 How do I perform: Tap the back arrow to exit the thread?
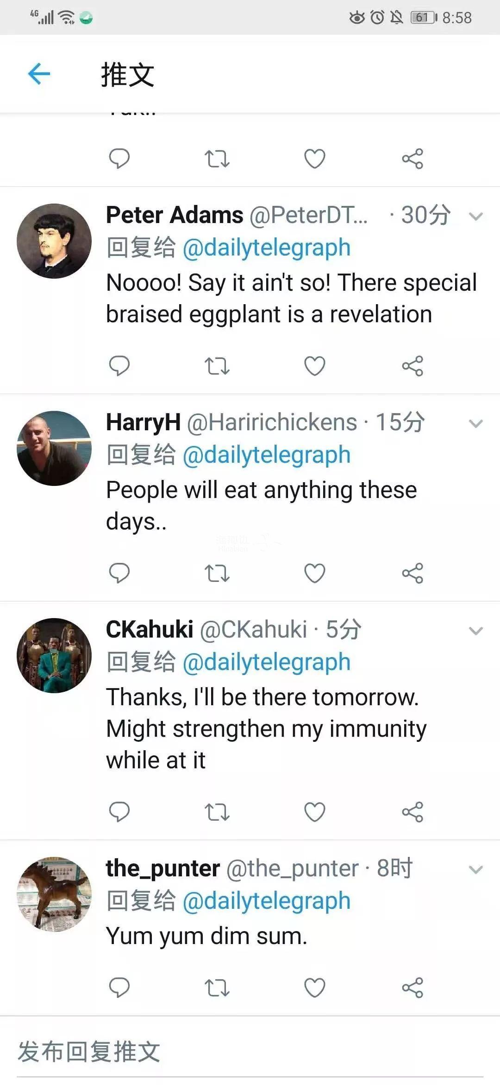[x=39, y=73]
